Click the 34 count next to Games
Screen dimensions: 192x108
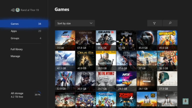pyautogui.click(x=39, y=24)
